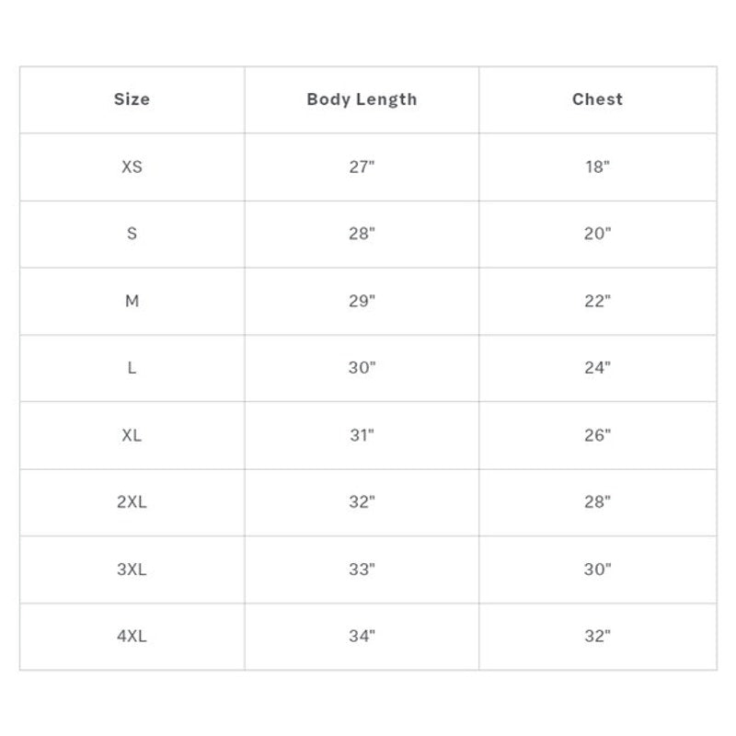Click the L size row label

pyautogui.click(x=132, y=368)
